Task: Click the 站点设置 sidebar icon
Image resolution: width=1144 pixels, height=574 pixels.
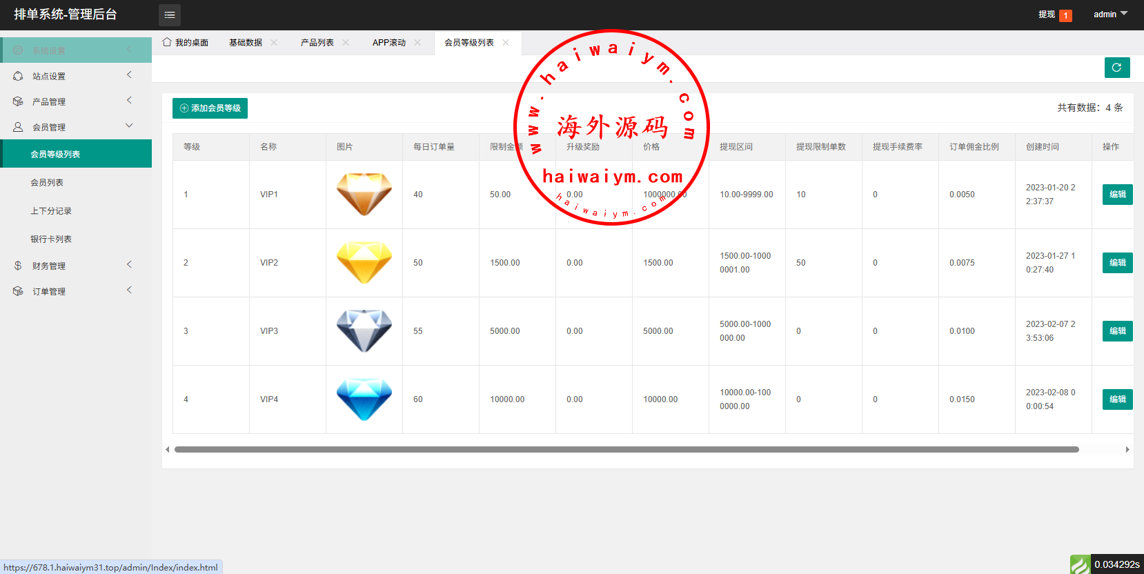Action: point(18,76)
